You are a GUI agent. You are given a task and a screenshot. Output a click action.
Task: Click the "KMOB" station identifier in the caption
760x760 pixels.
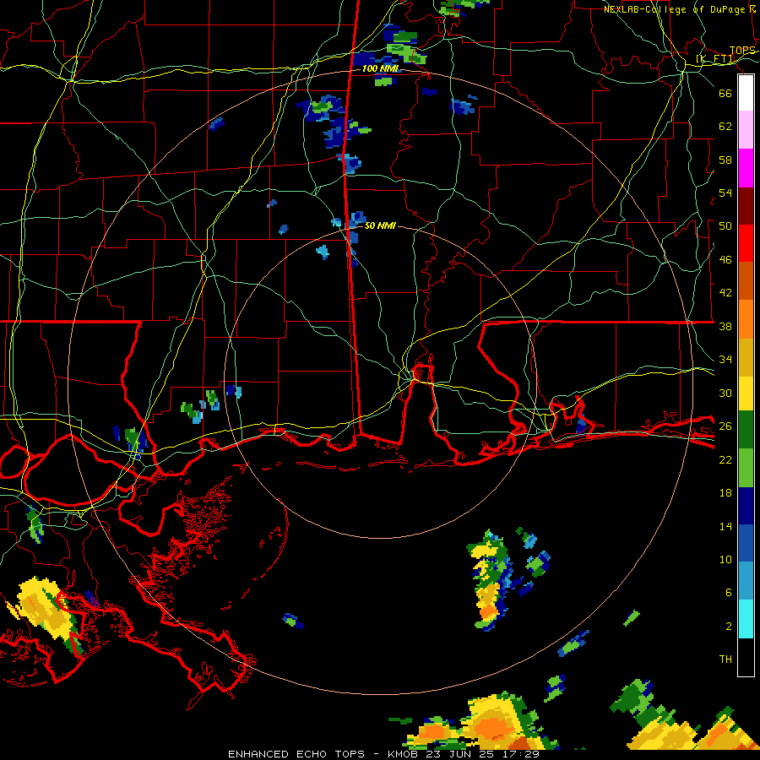[403, 754]
